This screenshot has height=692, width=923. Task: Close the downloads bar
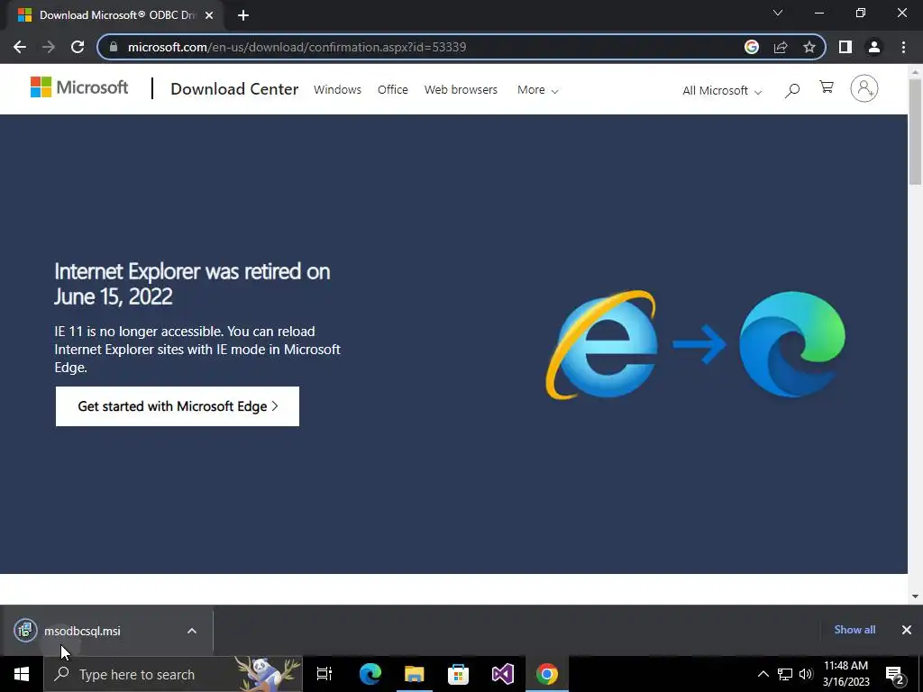point(907,630)
